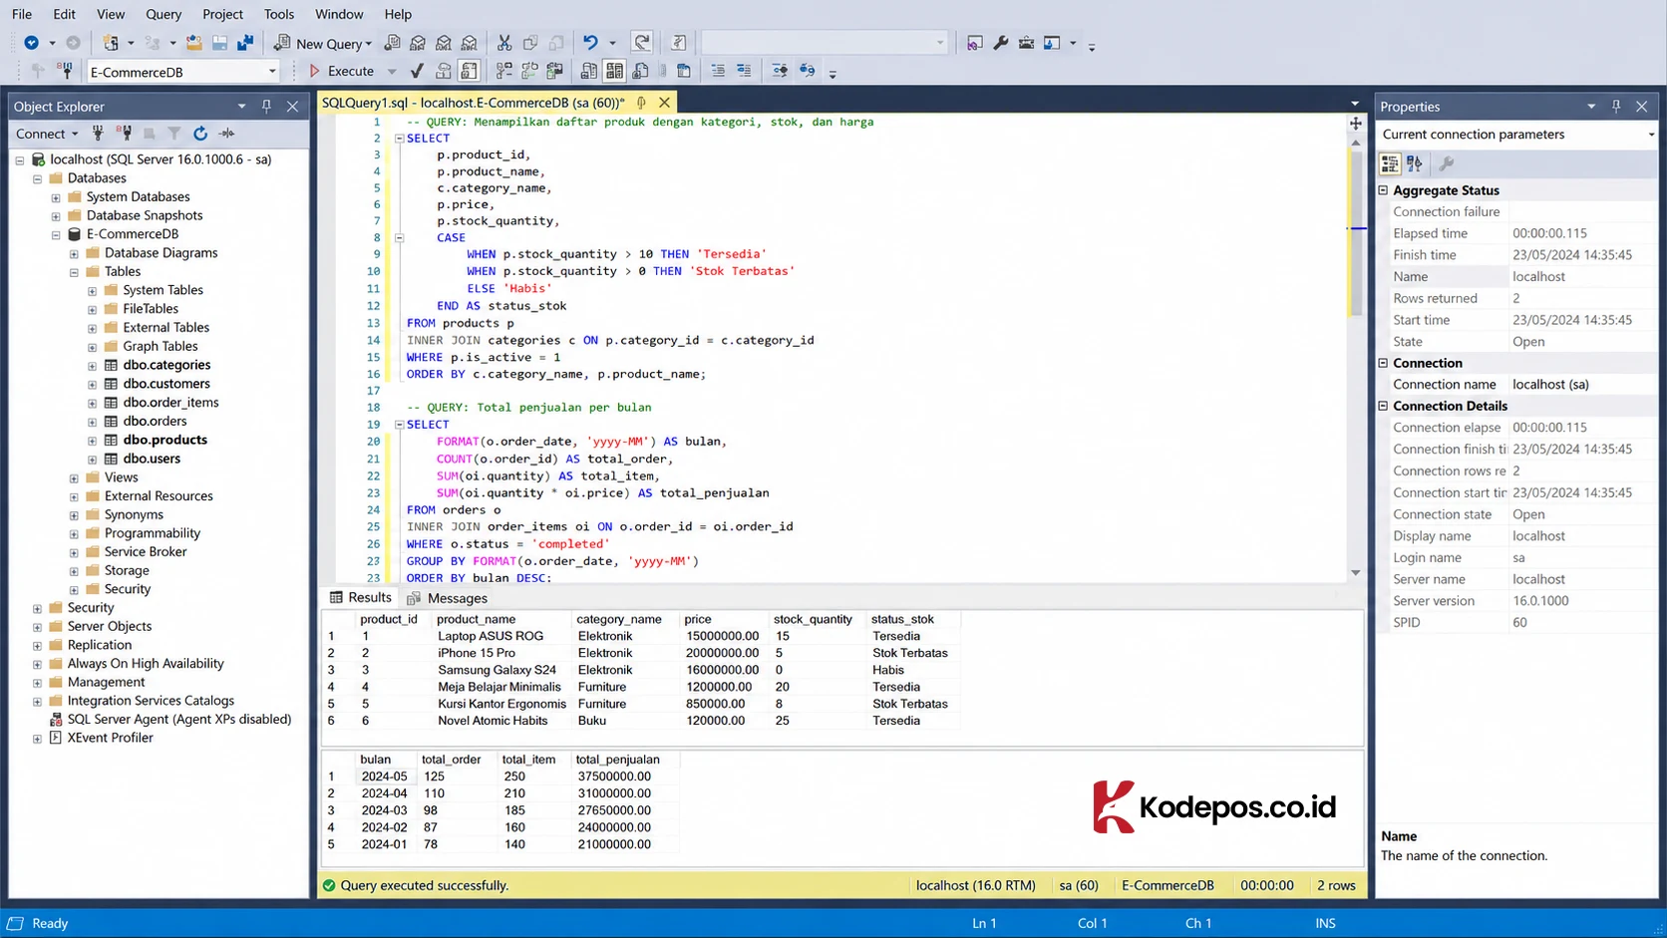Click the Database Engine Query icon
The image size is (1667, 938).
[x=392, y=43]
